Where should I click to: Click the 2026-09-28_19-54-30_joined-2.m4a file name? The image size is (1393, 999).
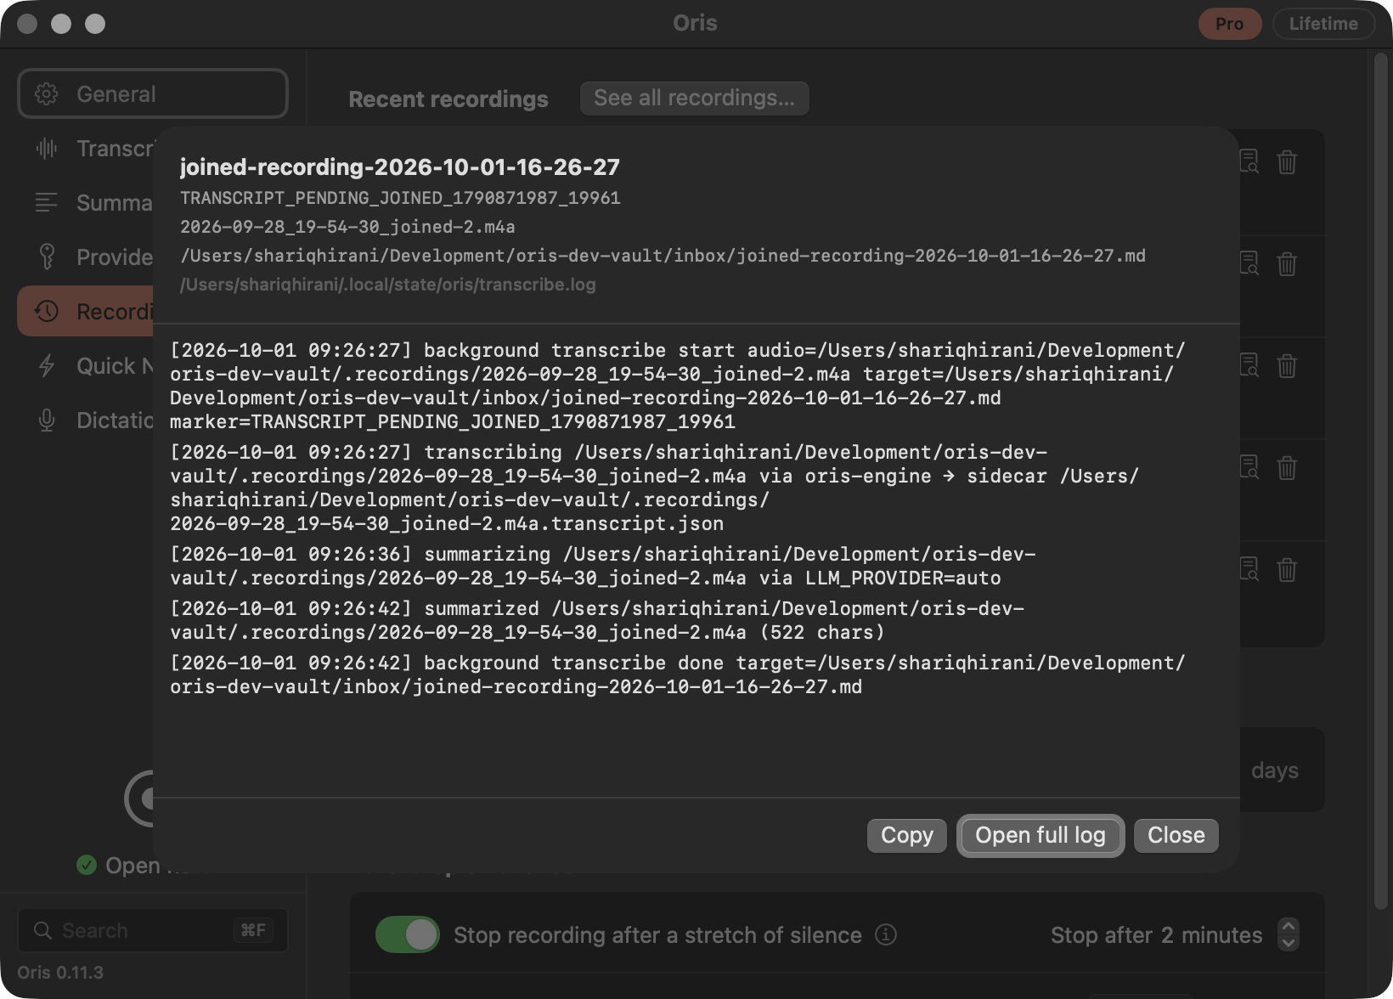tap(347, 227)
